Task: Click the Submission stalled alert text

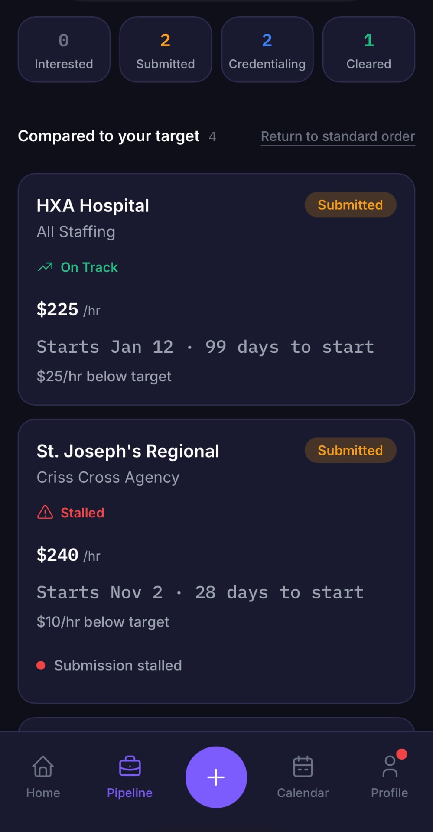Action: pyautogui.click(x=118, y=665)
